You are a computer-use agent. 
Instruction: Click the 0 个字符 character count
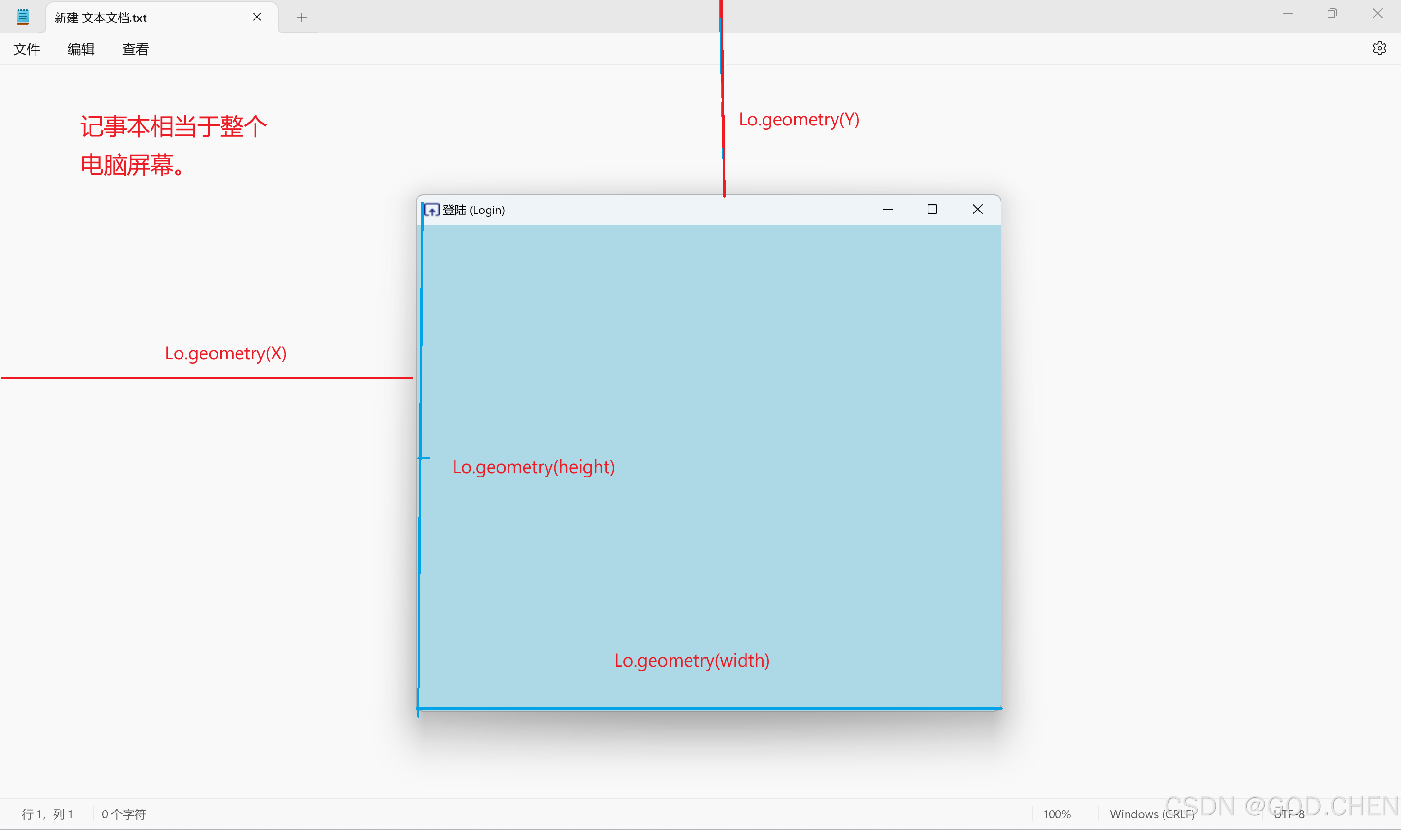[123, 814]
